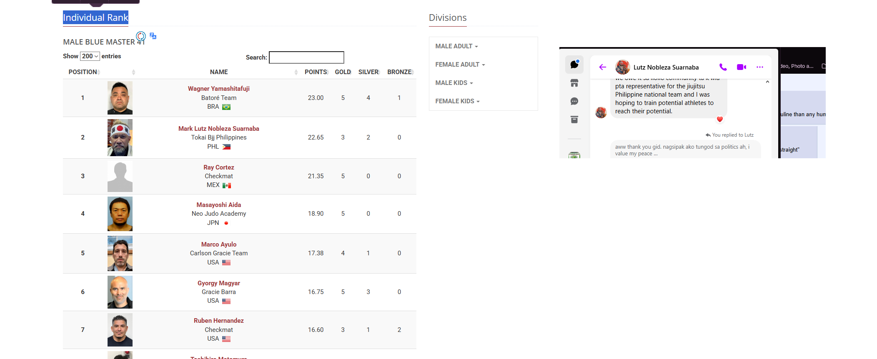
Task: Click the translate icon near MALE BLUE MASTER
Action: click(x=153, y=36)
